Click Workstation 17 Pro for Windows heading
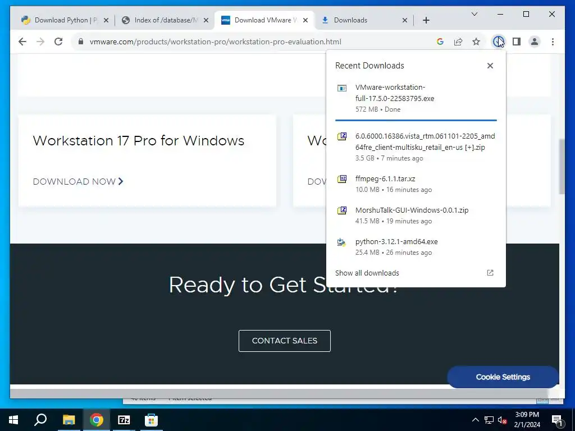575x431 pixels. [x=138, y=140]
